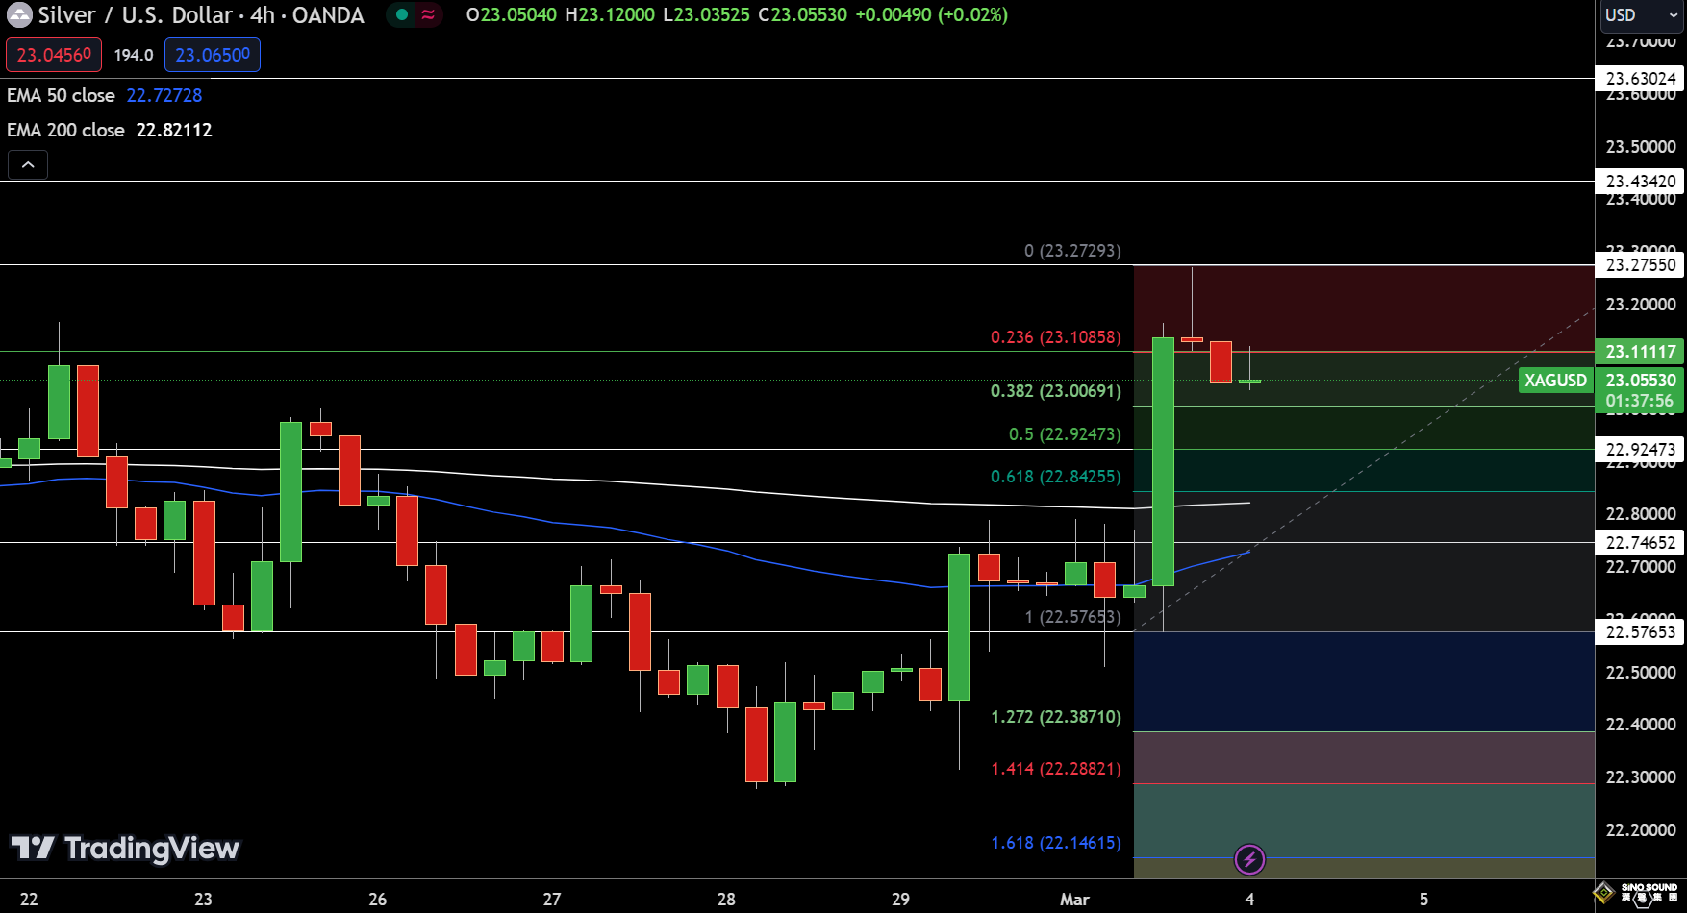Click the Silver symbol logo icon
Screen dimensions: 1687x913
click(19, 15)
